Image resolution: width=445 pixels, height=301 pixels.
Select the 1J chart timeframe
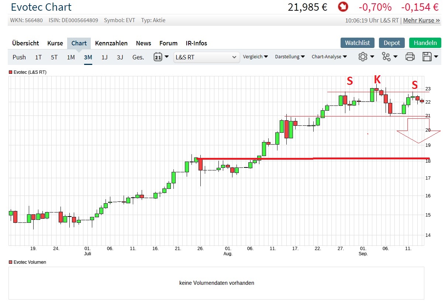click(104, 57)
